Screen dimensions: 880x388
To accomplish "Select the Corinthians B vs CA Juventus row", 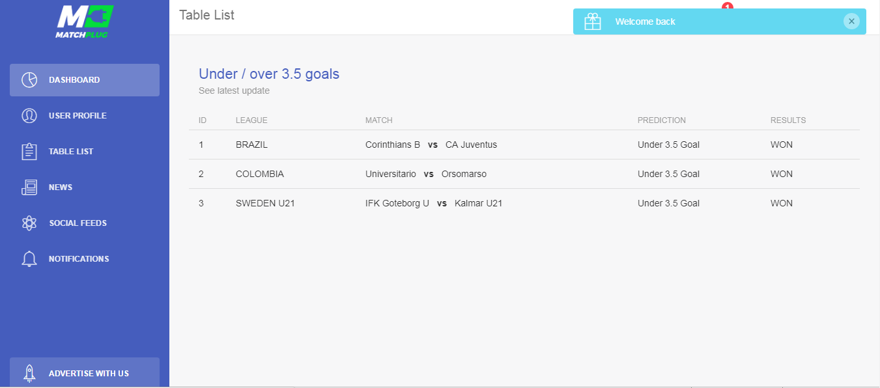I will (x=524, y=145).
